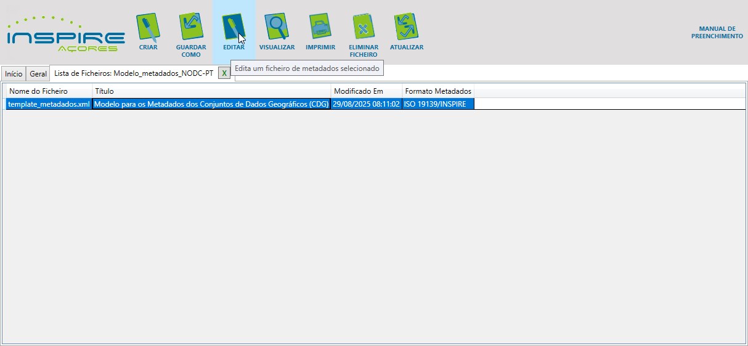Screen dimensions: 748x346
Task: Open the Guardar Como tool
Action: click(x=191, y=28)
